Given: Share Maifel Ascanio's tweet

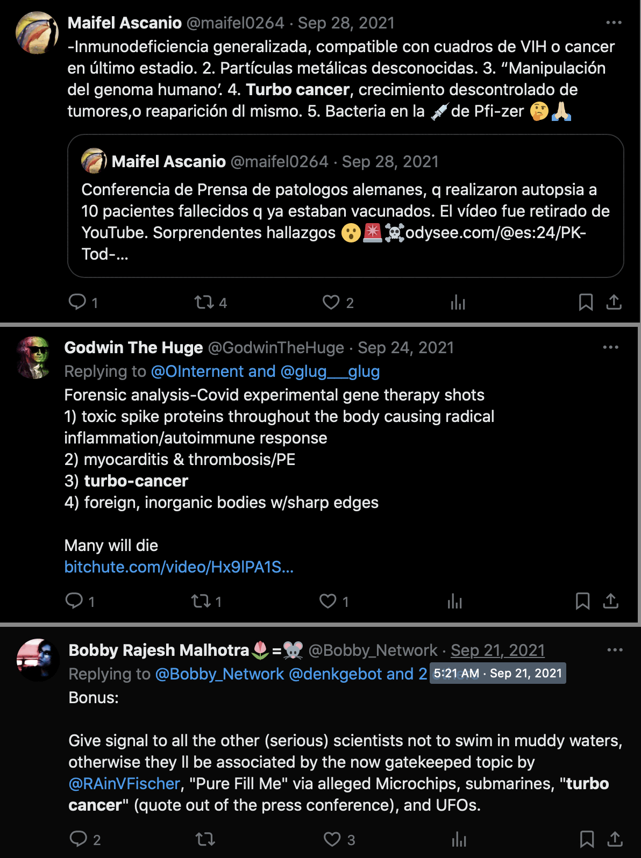Looking at the screenshot, I should [614, 302].
